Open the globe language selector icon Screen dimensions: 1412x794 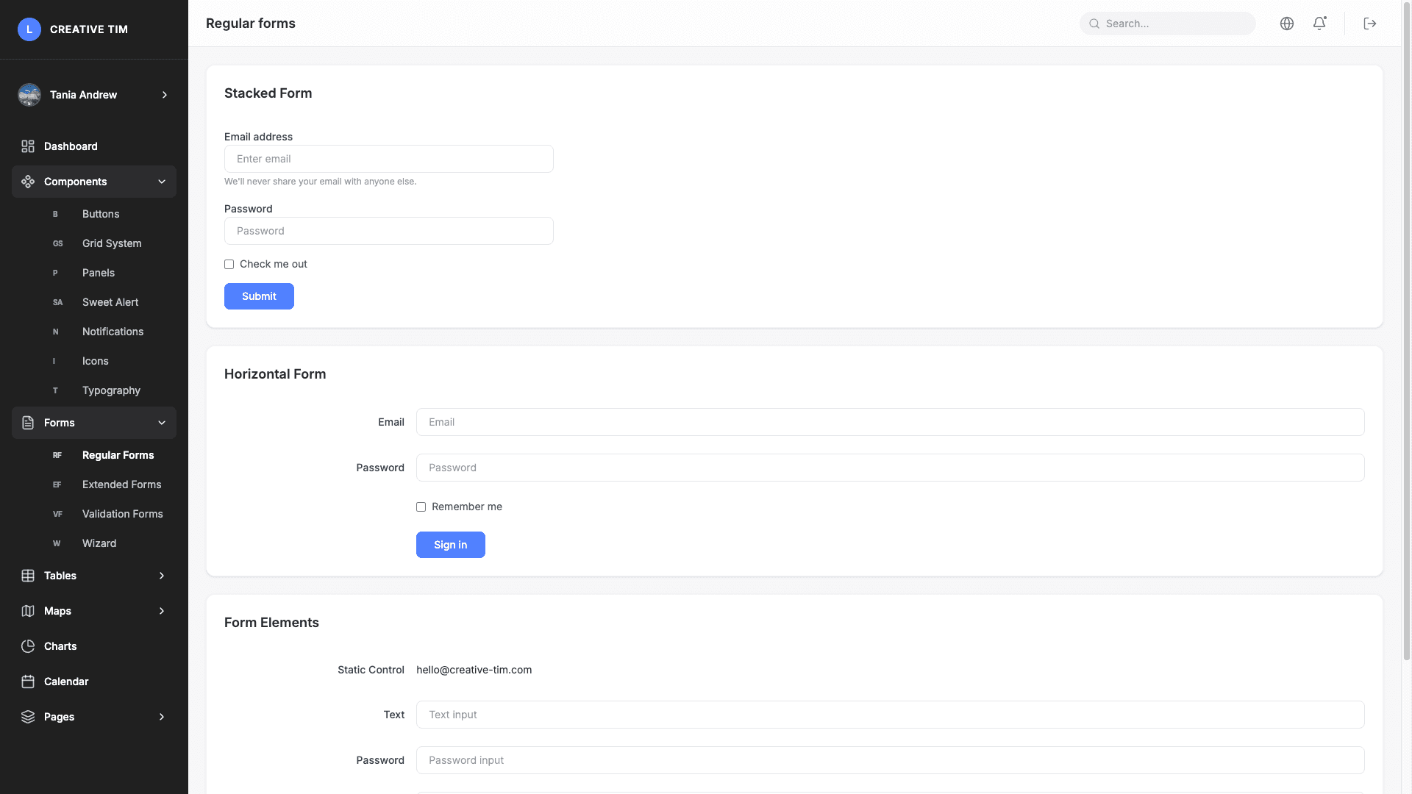click(x=1287, y=23)
